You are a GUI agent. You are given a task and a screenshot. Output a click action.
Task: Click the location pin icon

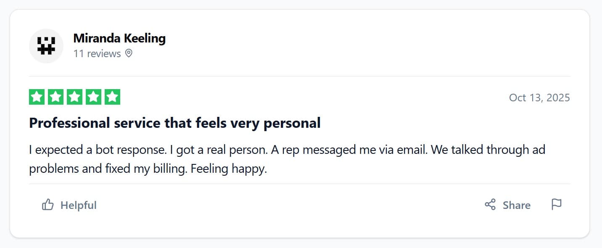[129, 53]
